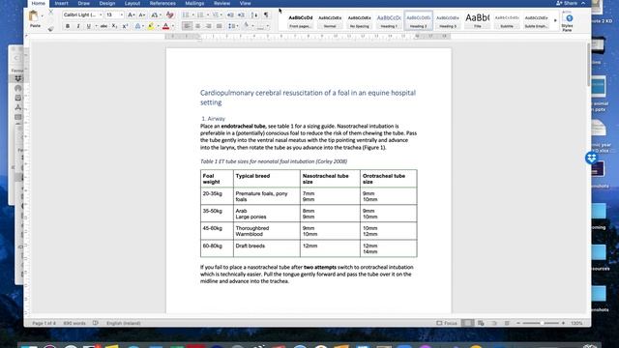The width and height of the screenshot is (619, 348).
Task: Click the highlighter pen icon
Action: pyautogui.click(x=151, y=26)
